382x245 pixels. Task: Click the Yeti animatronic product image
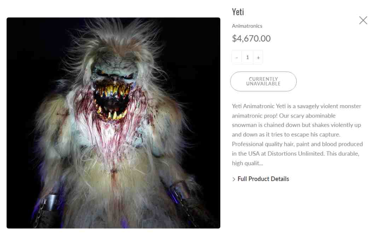114,123
